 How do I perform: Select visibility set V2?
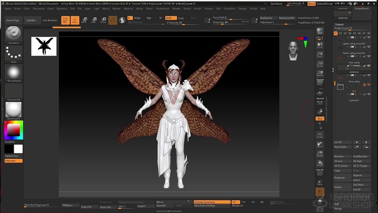point(340,33)
